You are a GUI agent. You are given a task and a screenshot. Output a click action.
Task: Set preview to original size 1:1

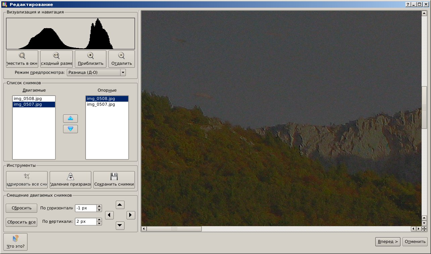56,59
